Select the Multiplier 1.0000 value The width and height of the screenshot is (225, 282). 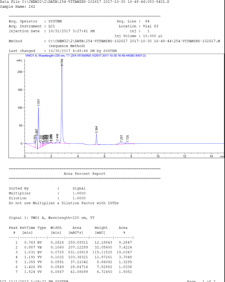[81, 193]
